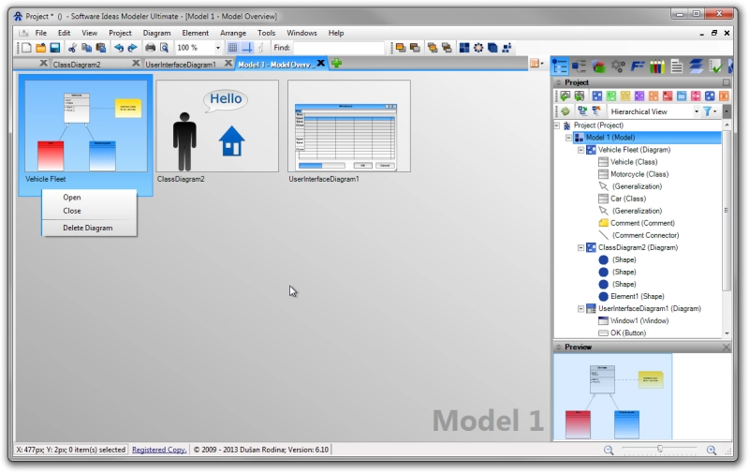Toggle the snap alignment lines button

[247, 48]
